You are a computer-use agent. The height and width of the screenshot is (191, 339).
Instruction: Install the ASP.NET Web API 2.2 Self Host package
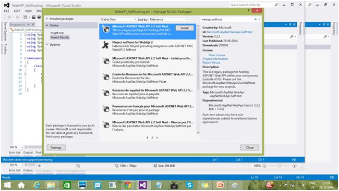pos(185,28)
